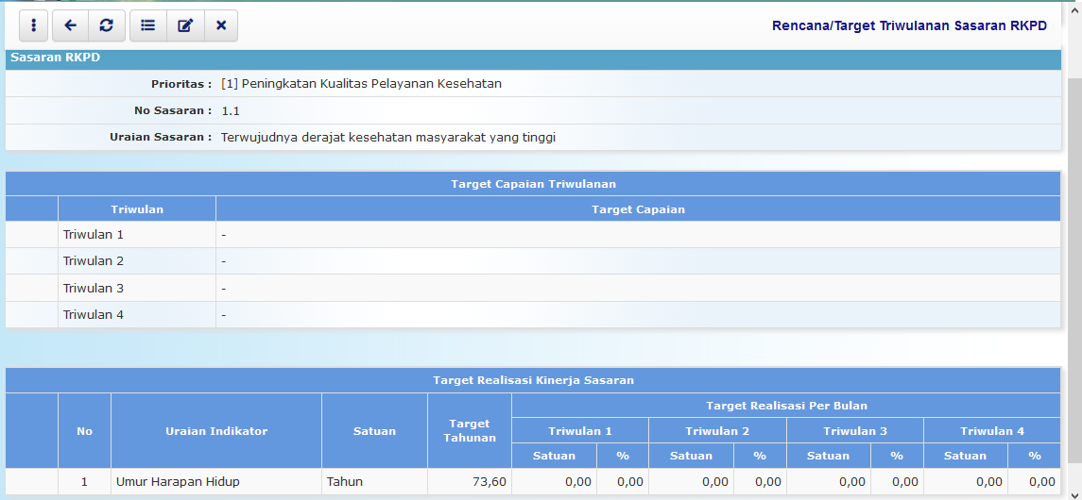Click the Satuan column header beside Uraian Indikator
Image resolution: width=1082 pixels, height=500 pixels.
[x=374, y=431]
